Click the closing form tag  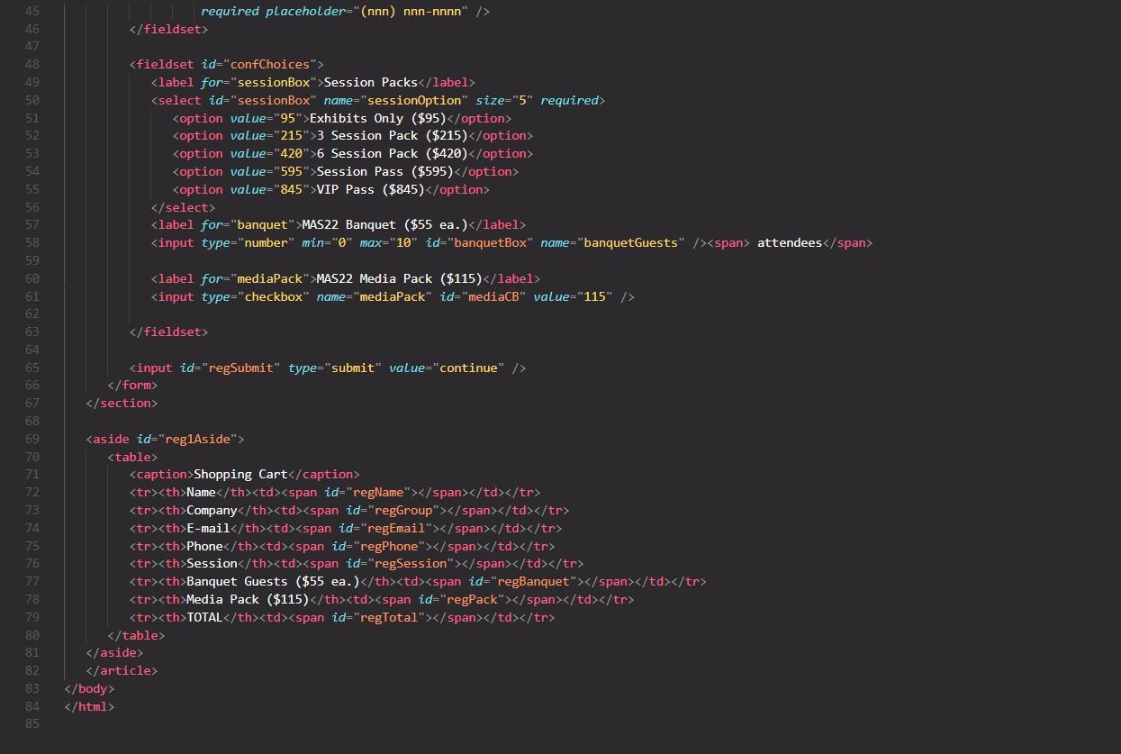[132, 386]
